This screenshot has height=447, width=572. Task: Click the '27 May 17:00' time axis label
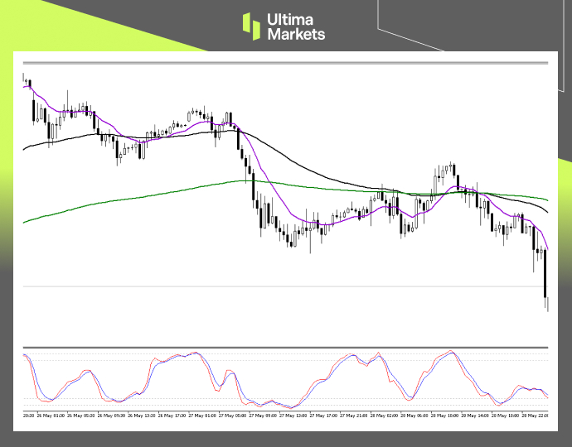tap(322, 416)
